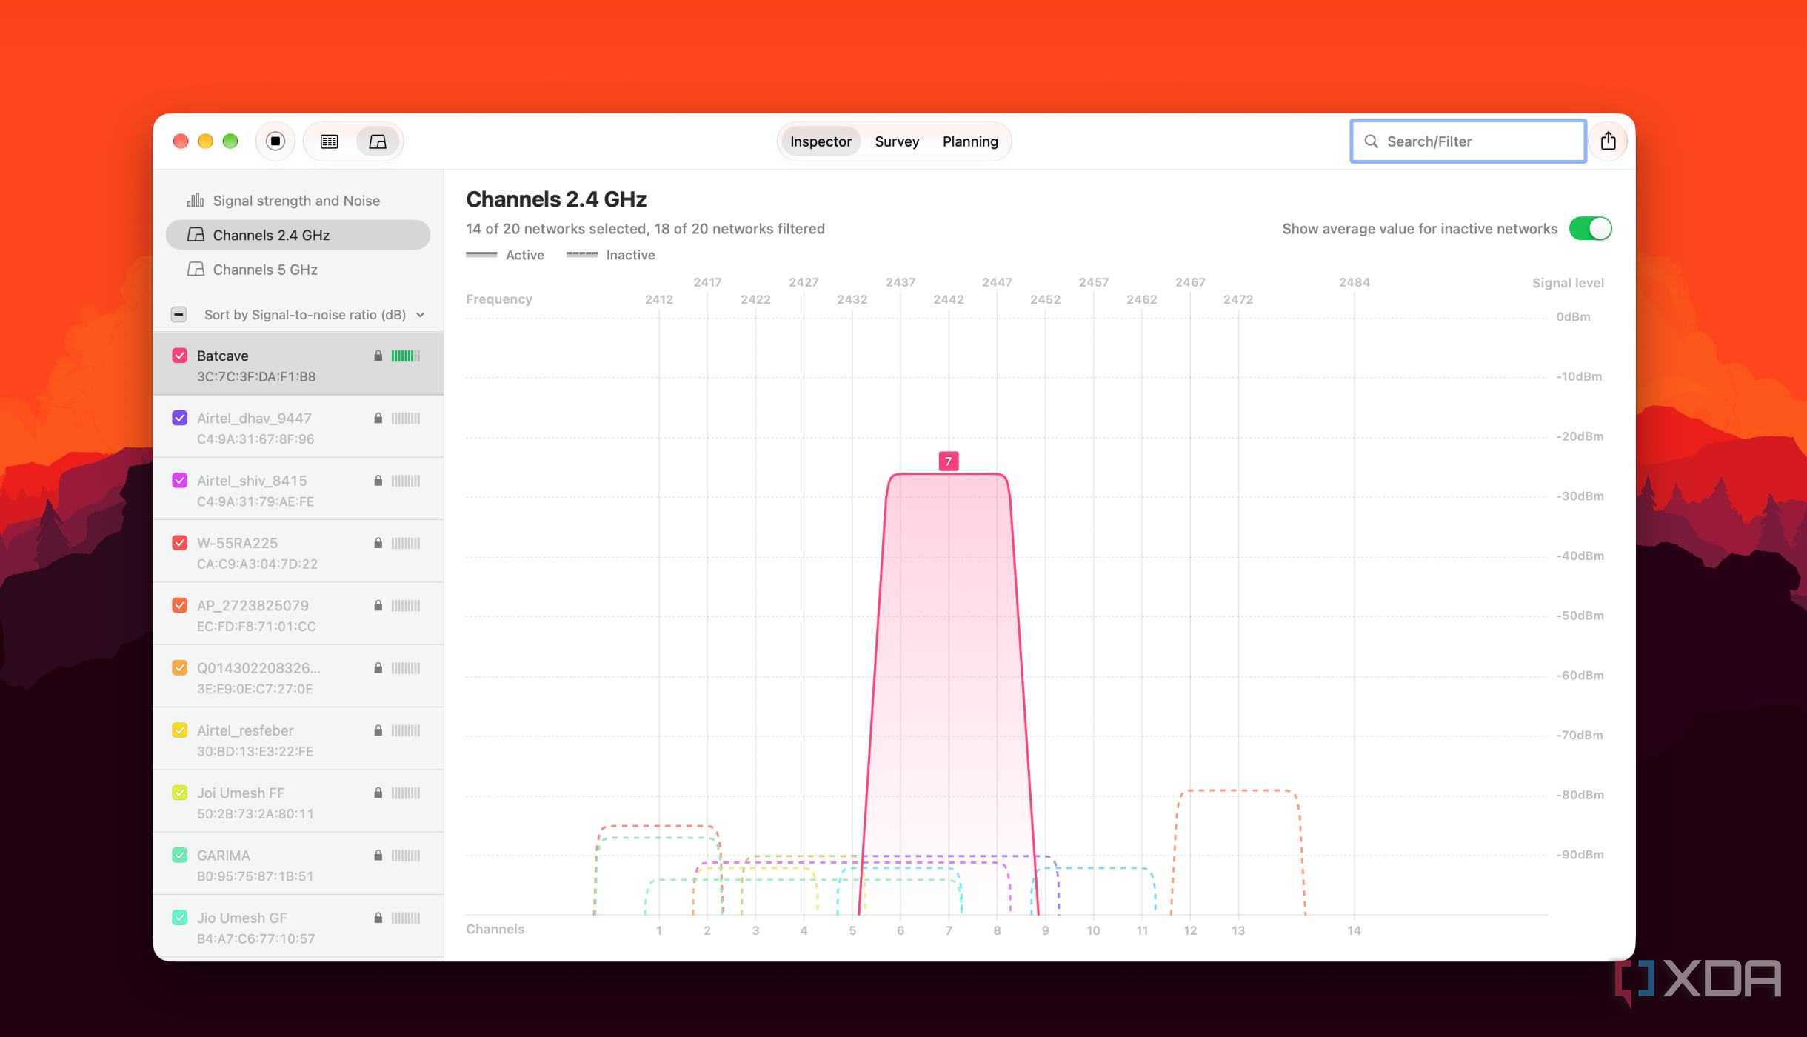Switch to the Survey tab
The width and height of the screenshot is (1807, 1037).
coord(897,141)
